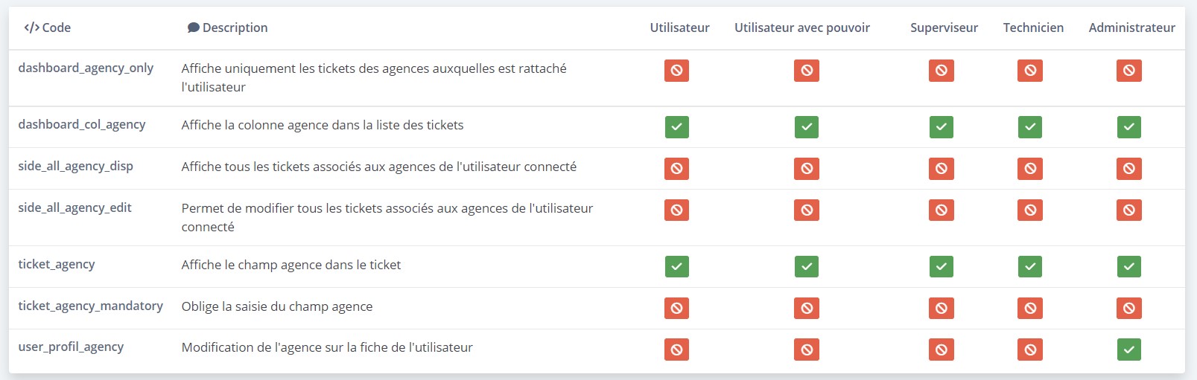Disable user_profil_agency for Administrateur
The height and width of the screenshot is (380, 1197).
[1128, 350]
